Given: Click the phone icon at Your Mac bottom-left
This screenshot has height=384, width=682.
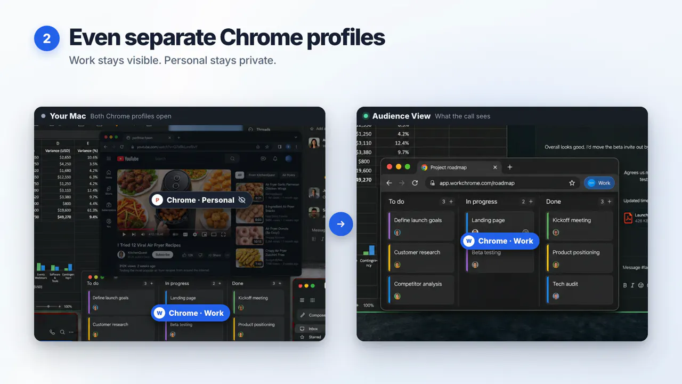Looking at the screenshot, I should coord(52,332).
